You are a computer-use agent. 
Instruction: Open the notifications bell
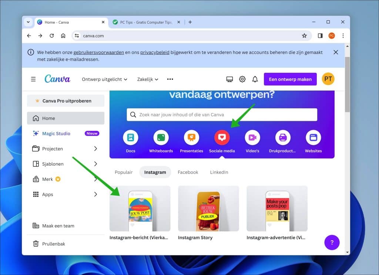(x=255, y=79)
